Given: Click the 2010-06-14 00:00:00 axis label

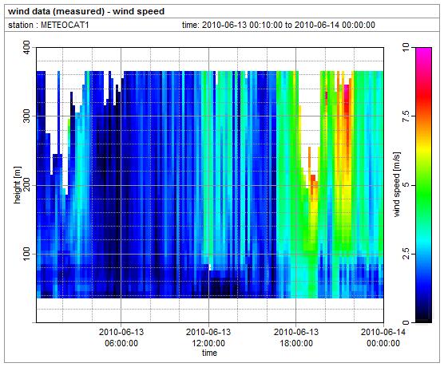Looking at the screenshot, I should (x=383, y=337).
